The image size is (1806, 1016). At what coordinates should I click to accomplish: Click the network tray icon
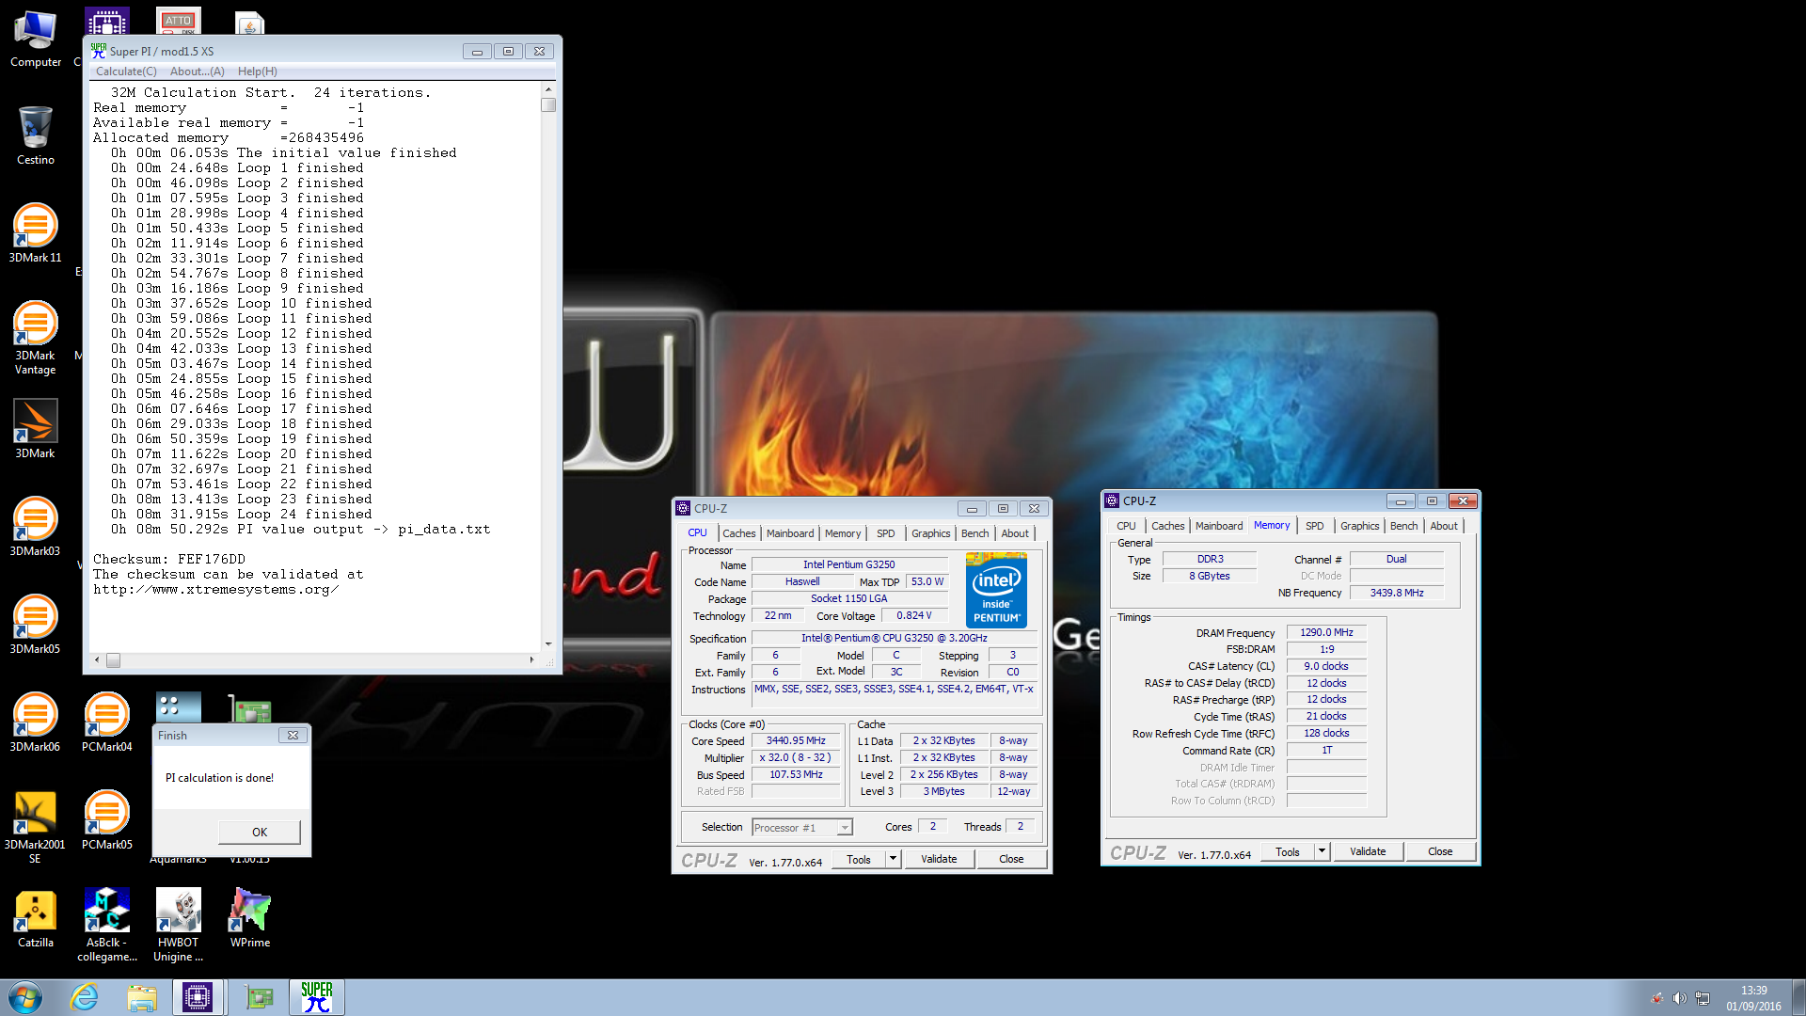tap(1703, 998)
